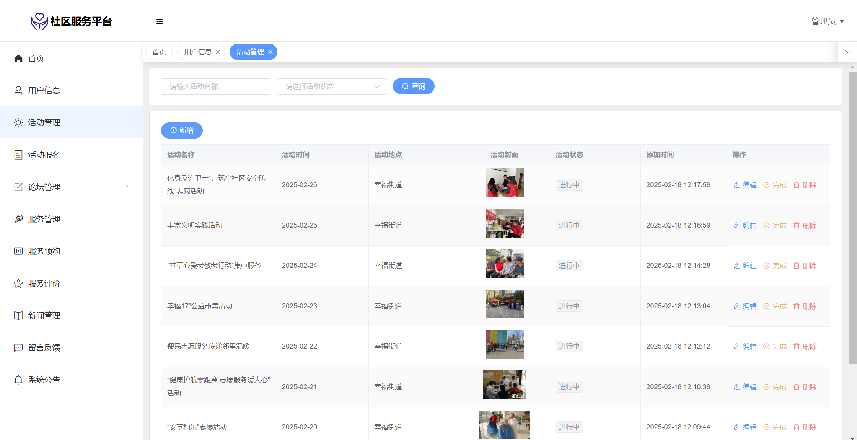Viewport: 857px width, 440px height.
Task: Click the bell icon for 系统公告
Action: 18,380
